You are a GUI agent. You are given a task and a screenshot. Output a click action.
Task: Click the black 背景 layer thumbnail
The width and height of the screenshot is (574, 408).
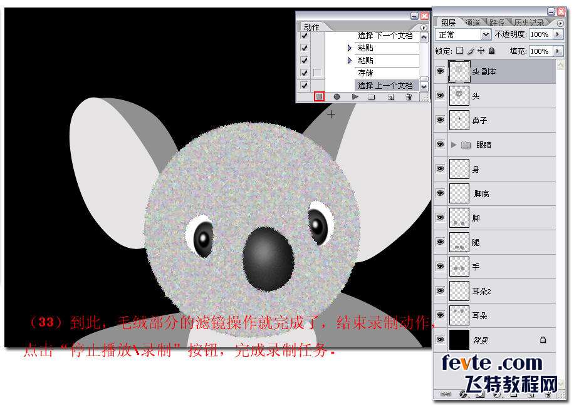(459, 340)
